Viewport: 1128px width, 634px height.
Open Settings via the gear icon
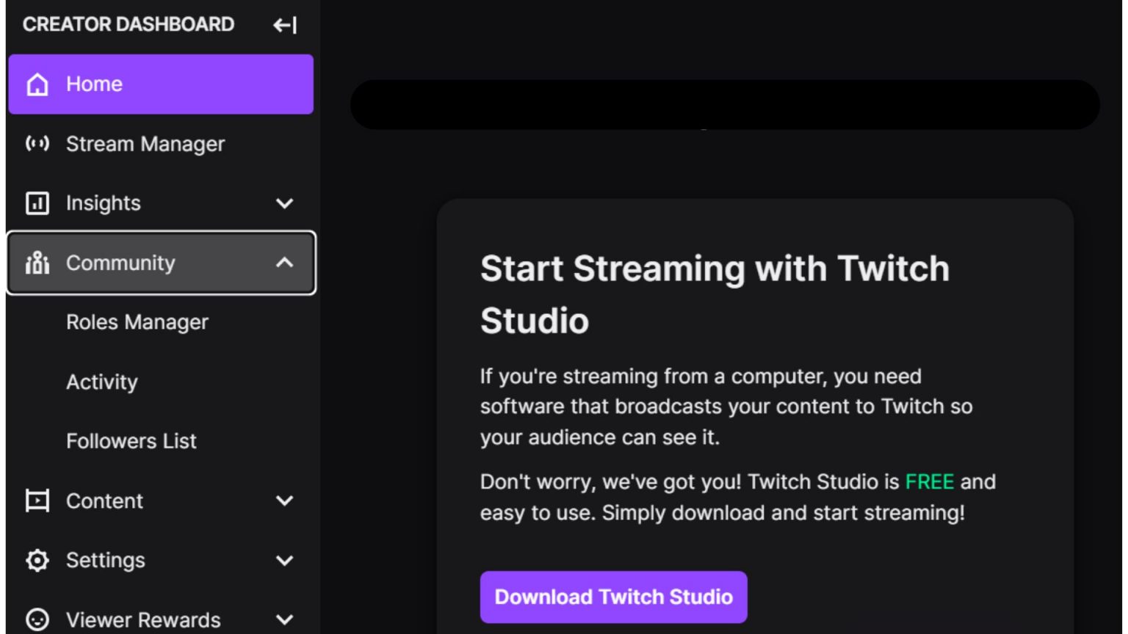(36, 560)
